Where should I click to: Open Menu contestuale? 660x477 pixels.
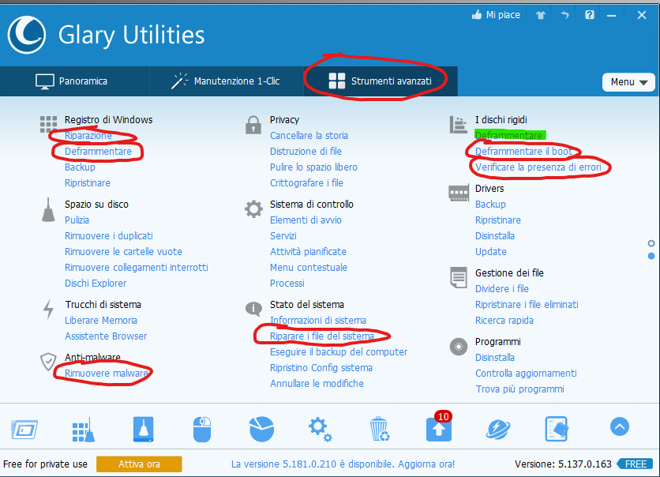309,268
